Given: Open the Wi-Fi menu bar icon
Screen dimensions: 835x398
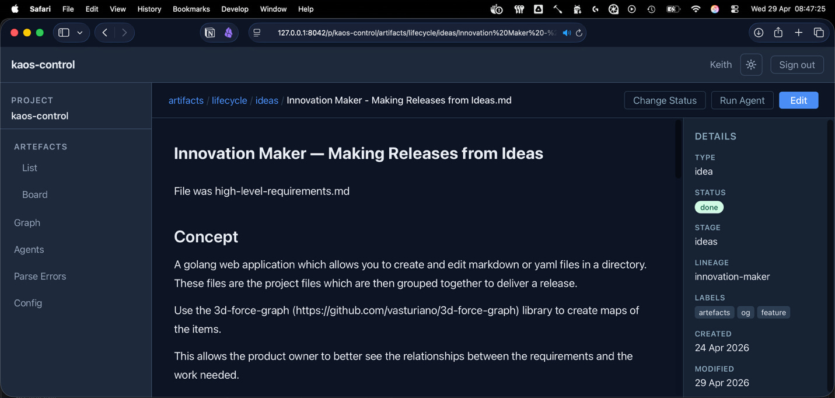Looking at the screenshot, I should (696, 9).
